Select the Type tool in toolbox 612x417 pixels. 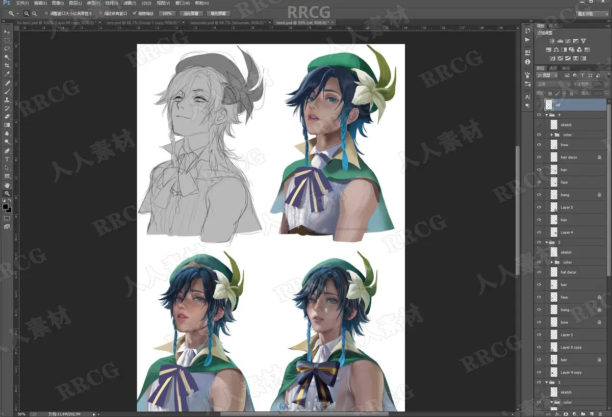pos(7,159)
